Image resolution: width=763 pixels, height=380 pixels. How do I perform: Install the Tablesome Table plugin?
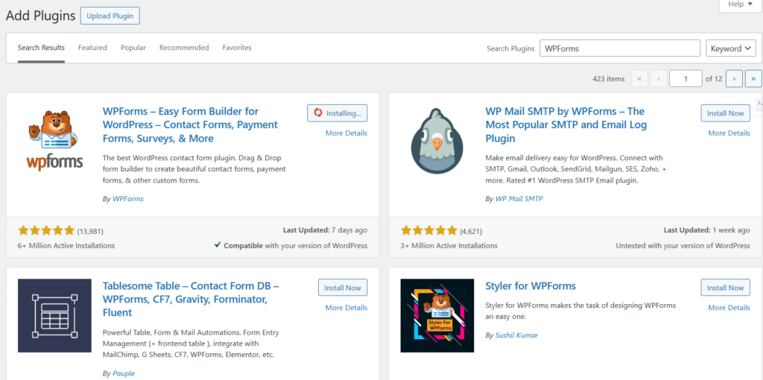(343, 288)
